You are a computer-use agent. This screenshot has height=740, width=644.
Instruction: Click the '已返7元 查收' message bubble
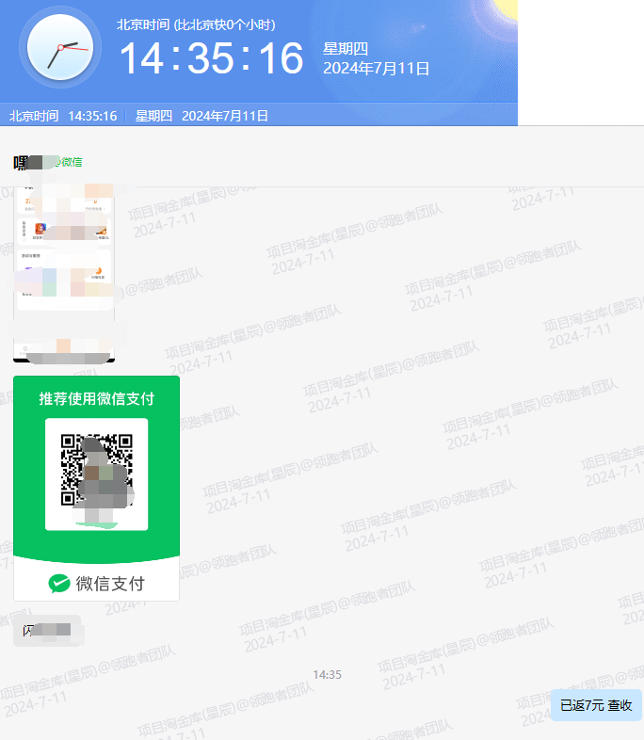(595, 705)
